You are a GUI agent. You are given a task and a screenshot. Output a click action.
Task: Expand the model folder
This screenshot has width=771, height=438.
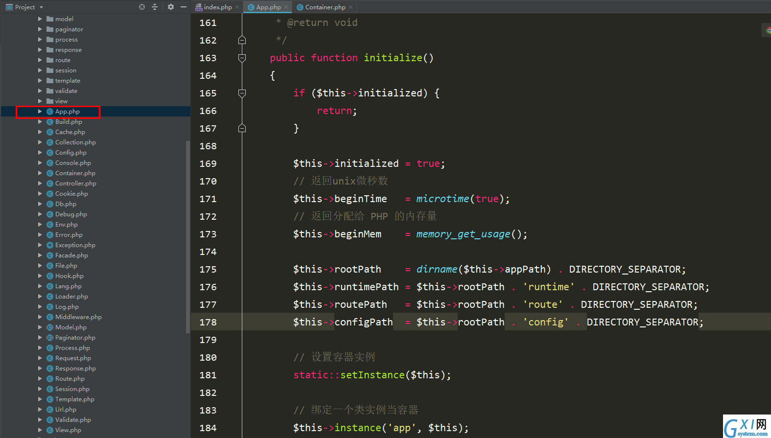[x=40, y=19]
